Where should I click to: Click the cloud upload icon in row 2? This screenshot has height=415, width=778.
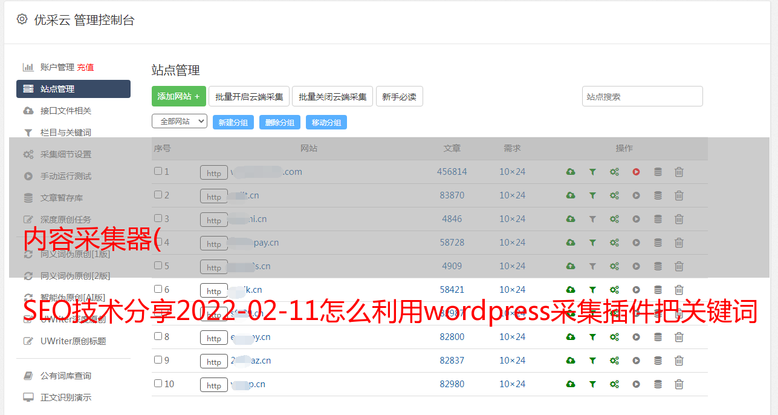[570, 195]
